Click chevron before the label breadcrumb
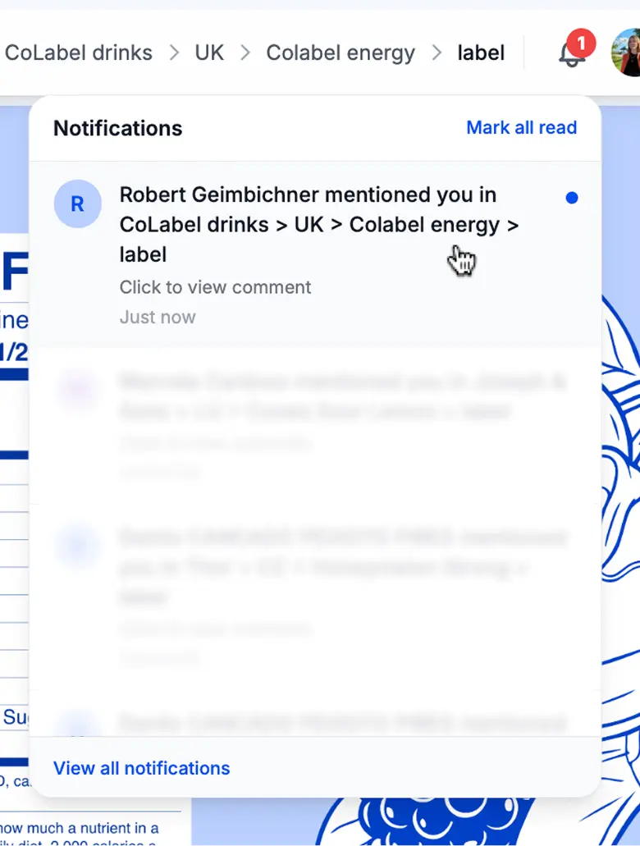640x846 pixels. (x=437, y=53)
